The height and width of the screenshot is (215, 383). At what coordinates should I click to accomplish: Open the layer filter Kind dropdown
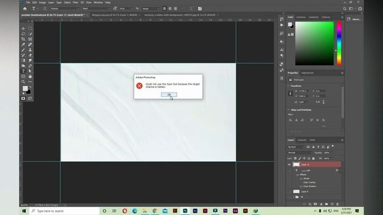(x=296, y=147)
